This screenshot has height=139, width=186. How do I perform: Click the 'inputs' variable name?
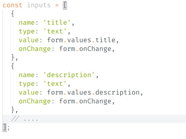pyautogui.click(x=39, y=5)
